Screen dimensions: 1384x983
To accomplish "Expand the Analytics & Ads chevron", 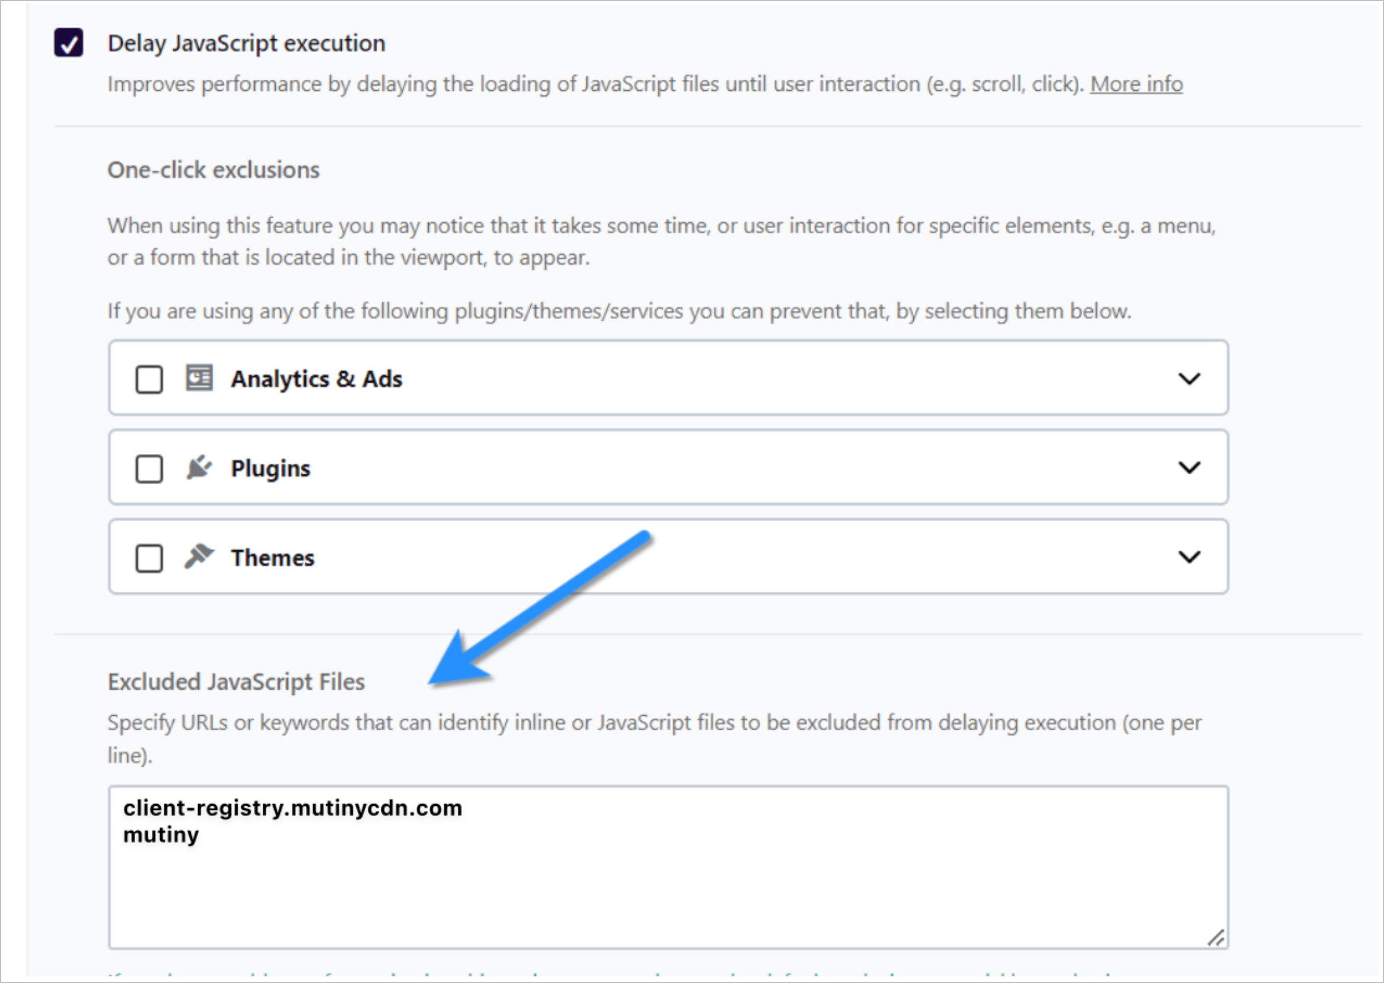I will pos(1189,378).
